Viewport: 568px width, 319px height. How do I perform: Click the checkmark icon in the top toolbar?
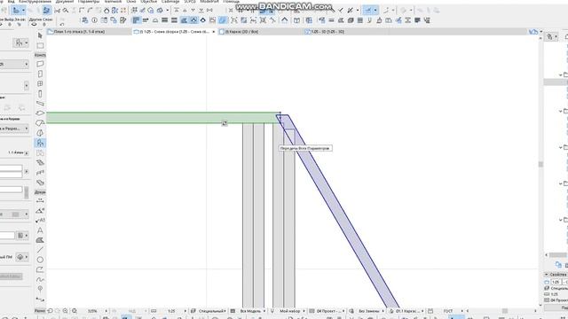tap(341, 11)
